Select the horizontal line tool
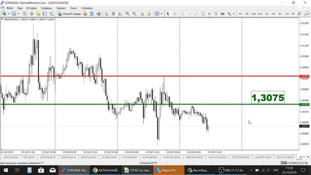 [x=190, y=14]
